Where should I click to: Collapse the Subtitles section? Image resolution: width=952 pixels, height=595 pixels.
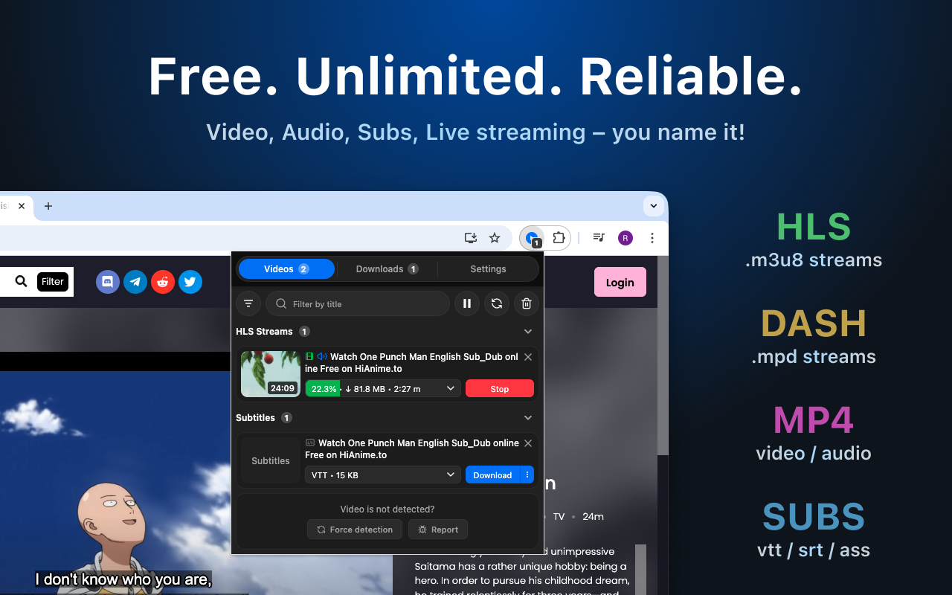pyautogui.click(x=528, y=418)
